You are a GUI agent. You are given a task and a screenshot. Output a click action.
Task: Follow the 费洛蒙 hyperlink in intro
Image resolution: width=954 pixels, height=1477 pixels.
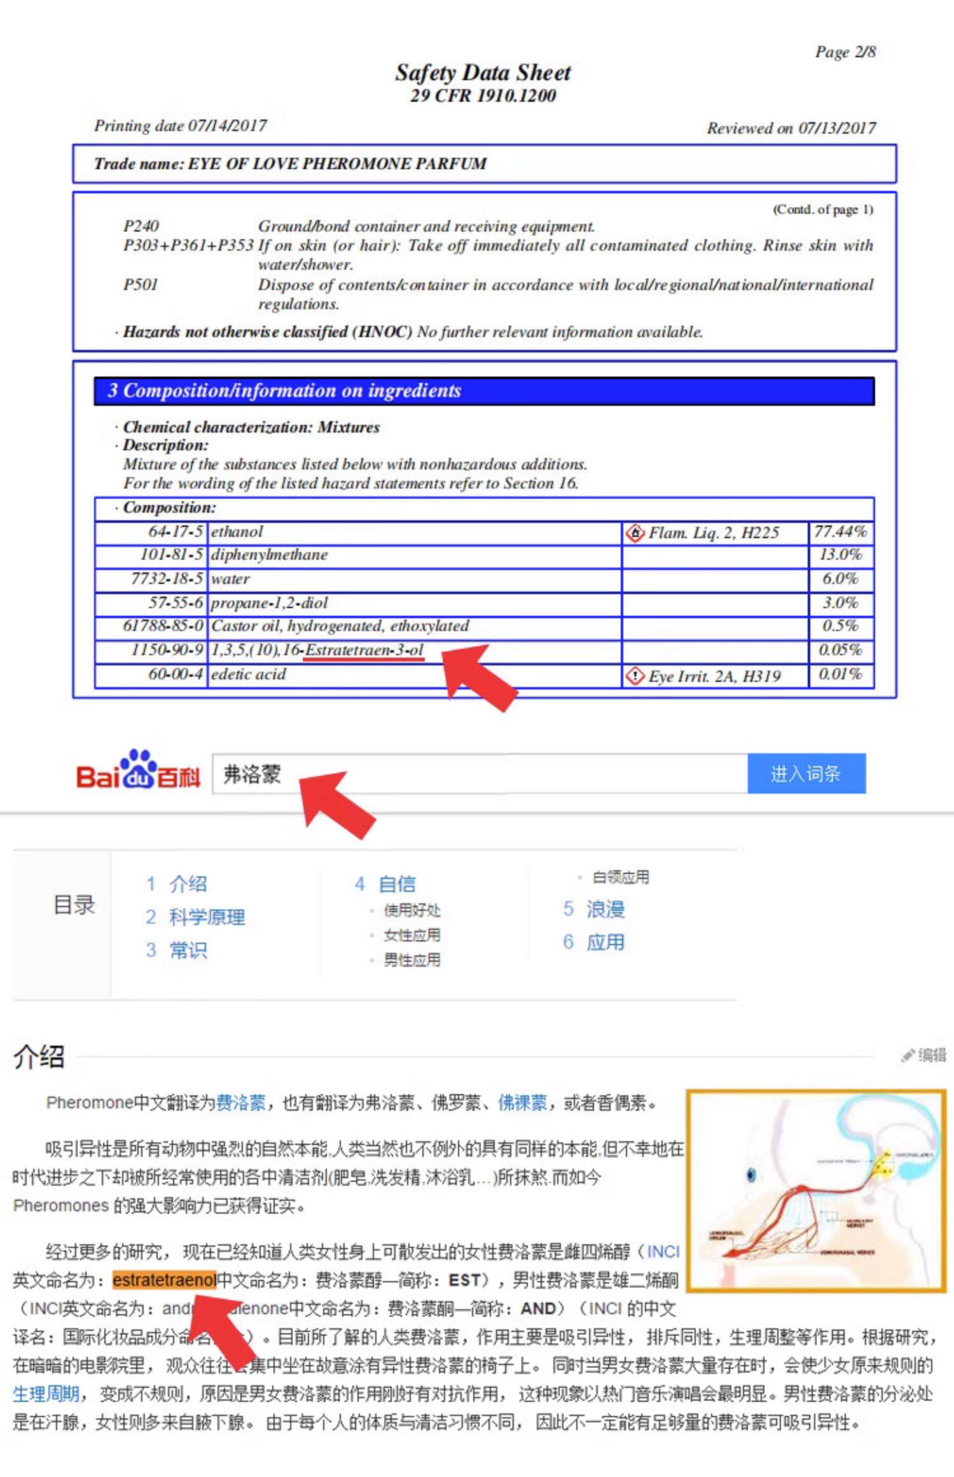[x=241, y=1102]
